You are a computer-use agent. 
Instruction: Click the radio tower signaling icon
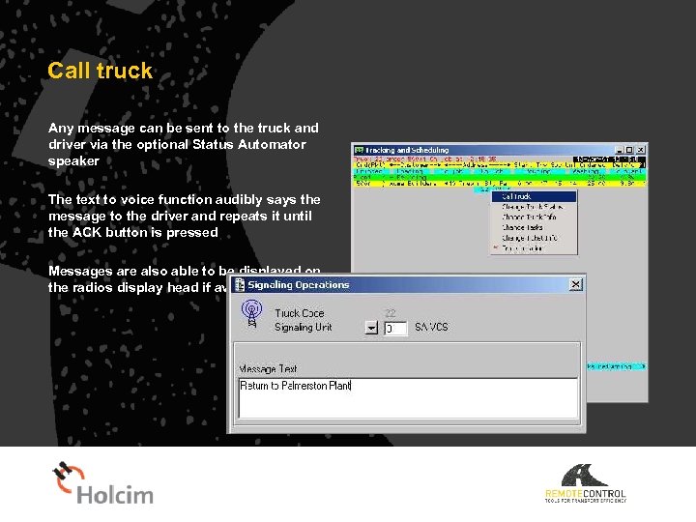(x=251, y=313)
